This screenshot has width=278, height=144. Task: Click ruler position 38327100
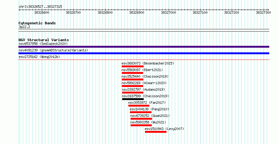[x=200, y=12]
